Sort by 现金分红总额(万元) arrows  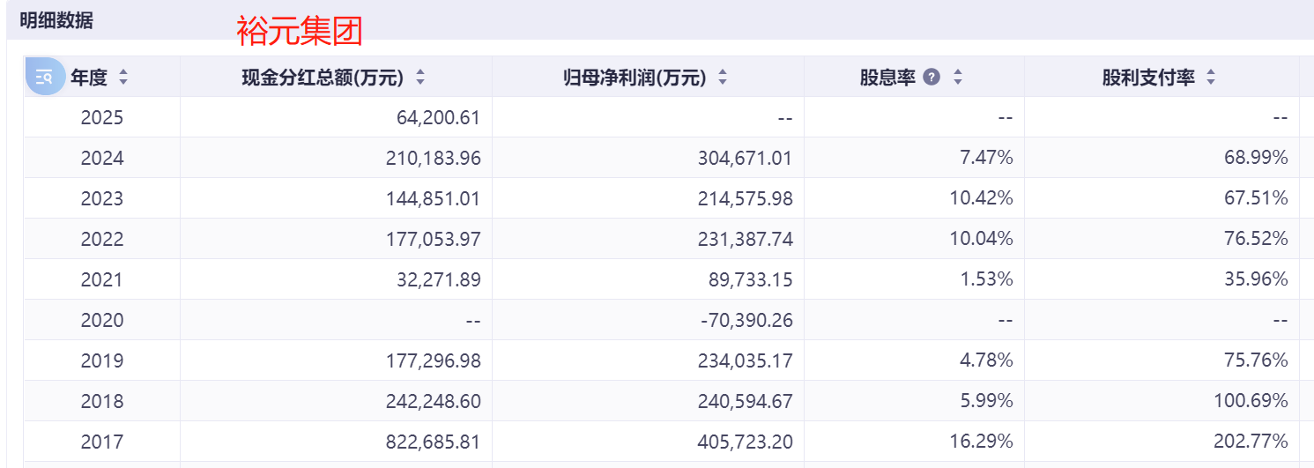[420, 78]
